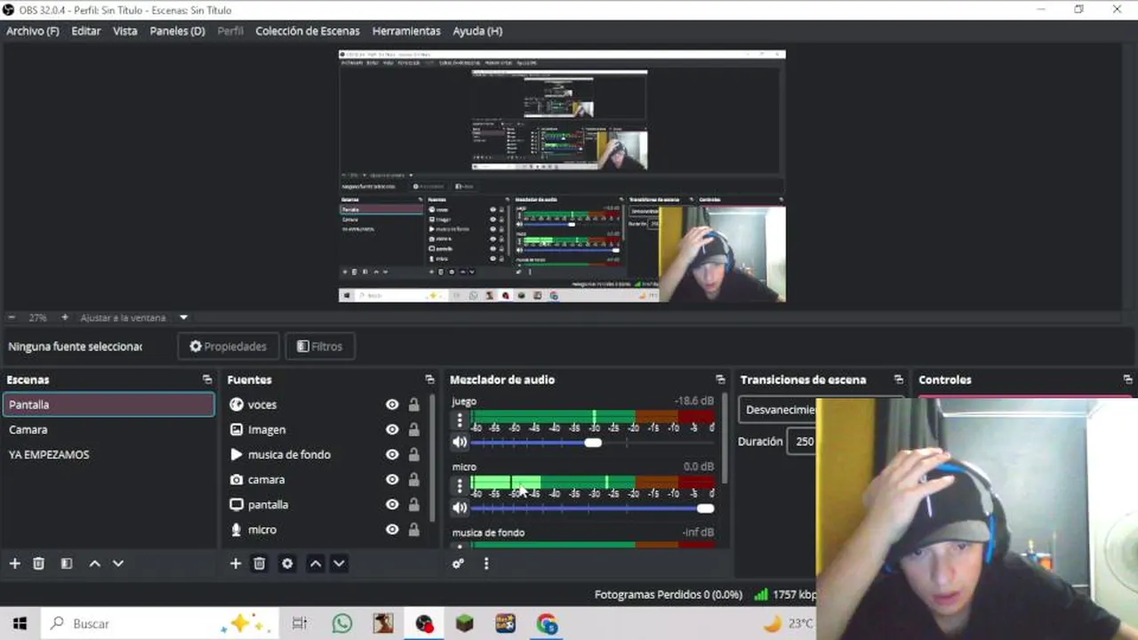The height and width of the screenshot is (640, 1138).
Task: Click the micro volume slider handle
Action: pyautogui.click(x=705, y=508)
